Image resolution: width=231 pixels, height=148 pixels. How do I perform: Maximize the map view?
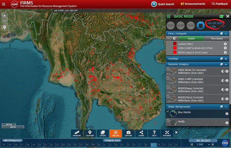[x=167, y=134]
